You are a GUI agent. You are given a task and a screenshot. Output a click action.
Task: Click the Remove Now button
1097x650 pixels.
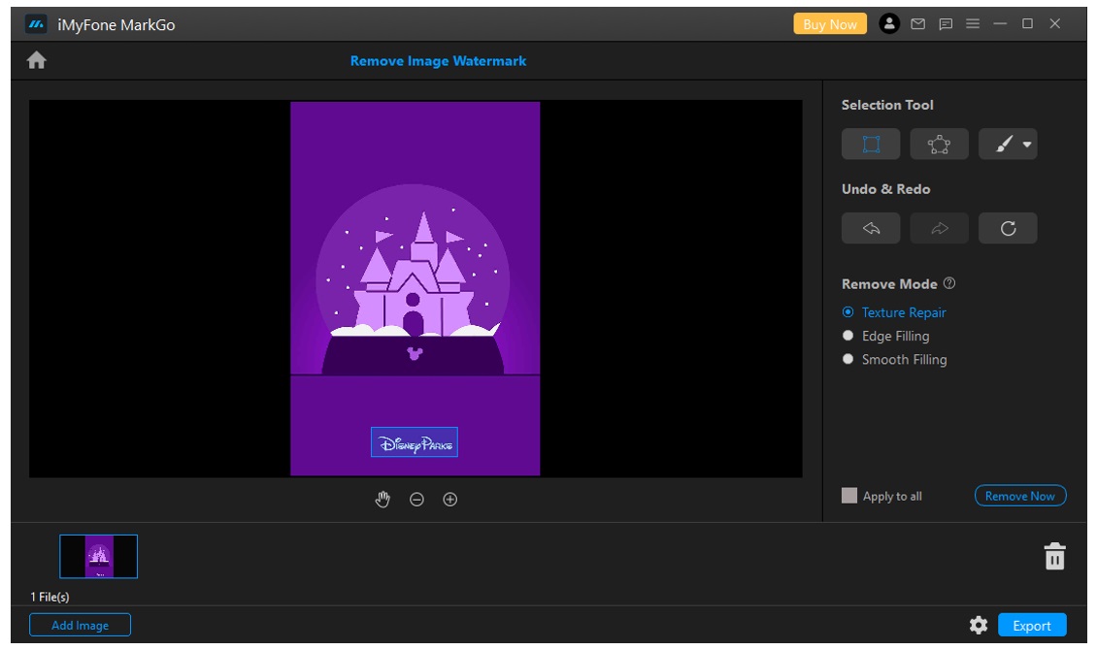1020,496
